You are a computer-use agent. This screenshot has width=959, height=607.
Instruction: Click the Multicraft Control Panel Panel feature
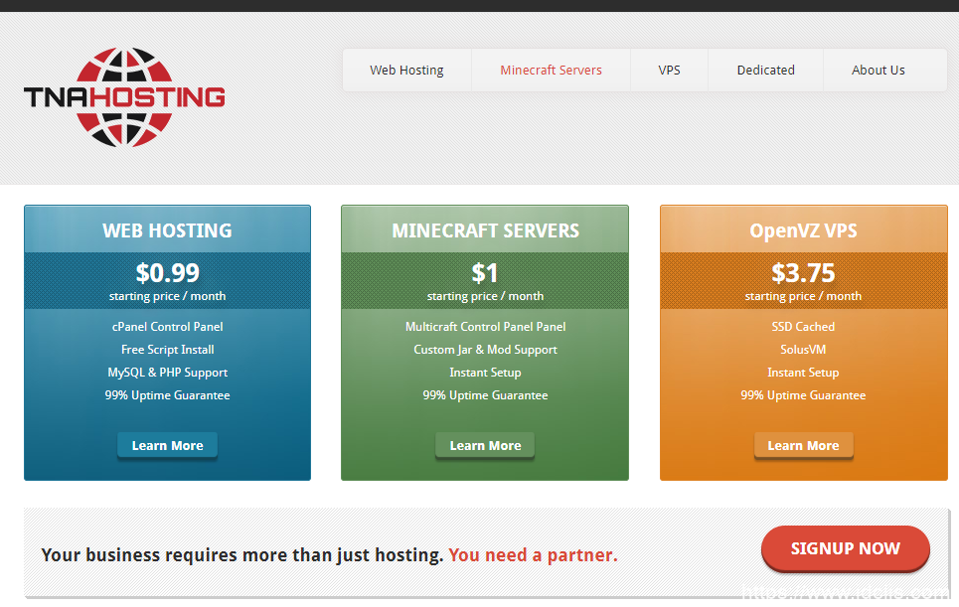485,327
